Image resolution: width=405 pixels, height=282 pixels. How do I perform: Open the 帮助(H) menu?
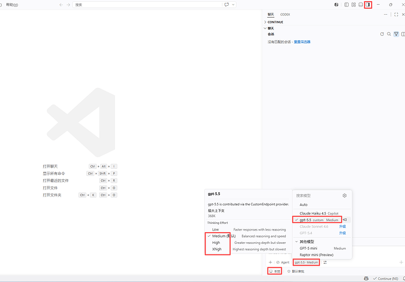pos(12,5)
